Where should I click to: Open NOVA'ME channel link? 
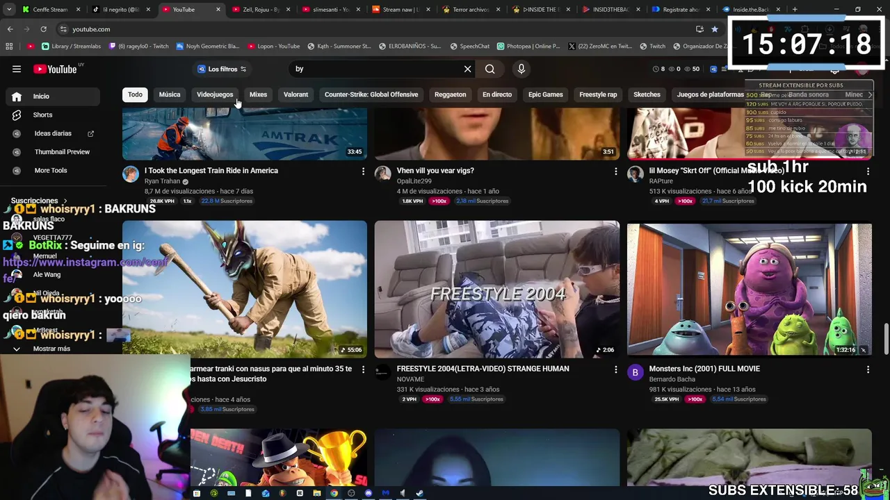tap(410, 379)
